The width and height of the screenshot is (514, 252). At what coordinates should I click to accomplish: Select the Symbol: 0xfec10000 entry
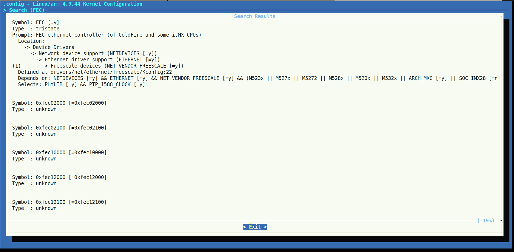click(x=59, y=152)
